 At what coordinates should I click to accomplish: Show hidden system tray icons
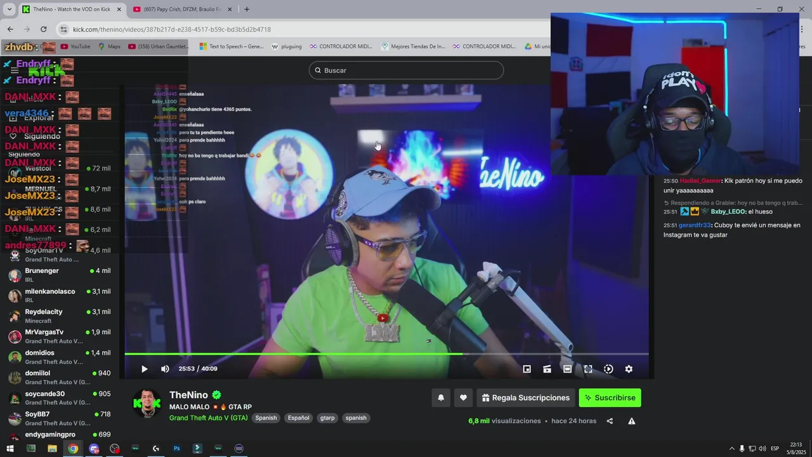[x=731, y=449]
